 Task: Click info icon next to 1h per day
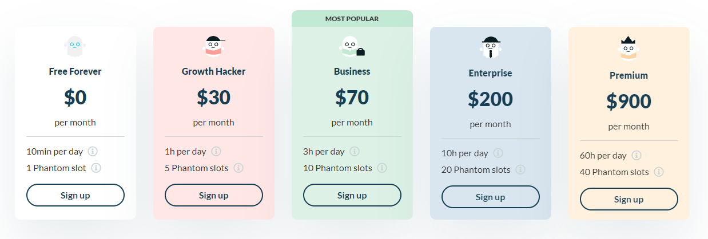click(x=216, y=152)
